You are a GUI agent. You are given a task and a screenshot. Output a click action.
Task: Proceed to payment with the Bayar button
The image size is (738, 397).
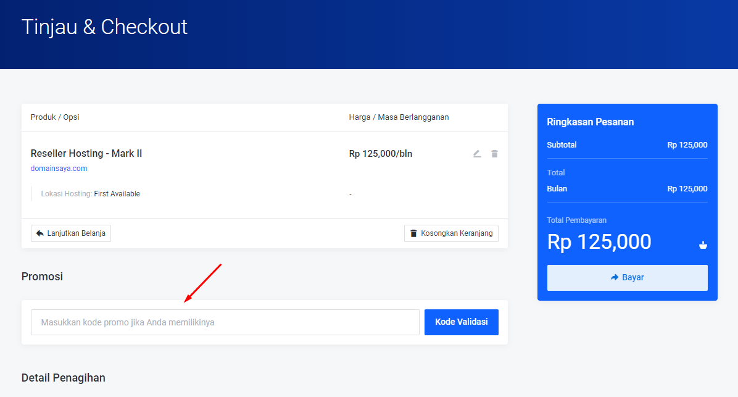pyautogui.click(x=627, y=278)
